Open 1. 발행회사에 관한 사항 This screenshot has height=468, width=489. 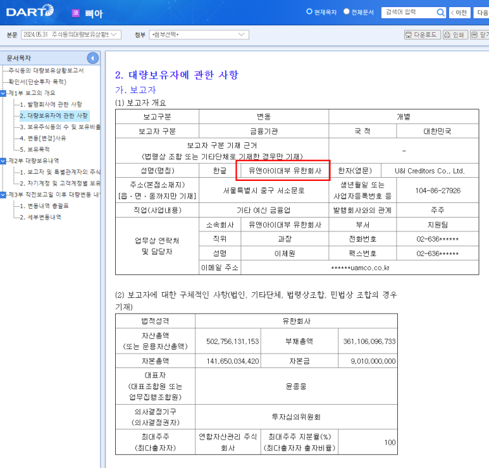(x=51, y=104)
